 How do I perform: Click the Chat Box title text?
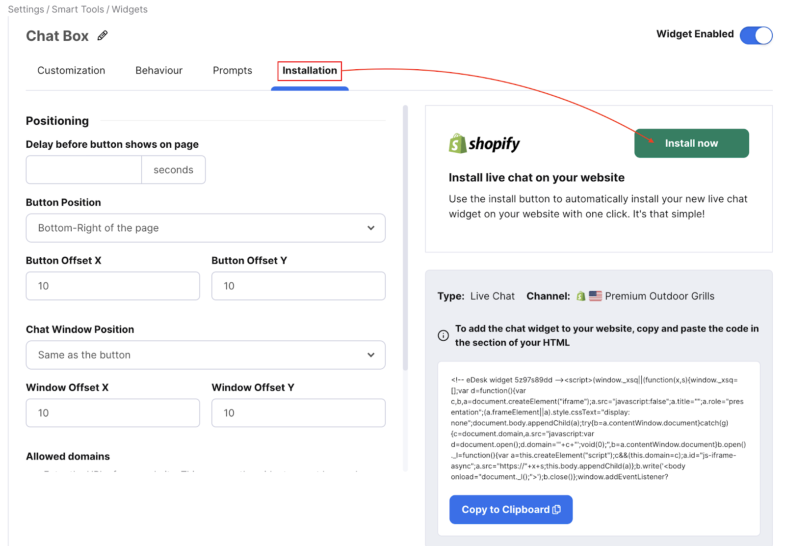pos(57,36)
